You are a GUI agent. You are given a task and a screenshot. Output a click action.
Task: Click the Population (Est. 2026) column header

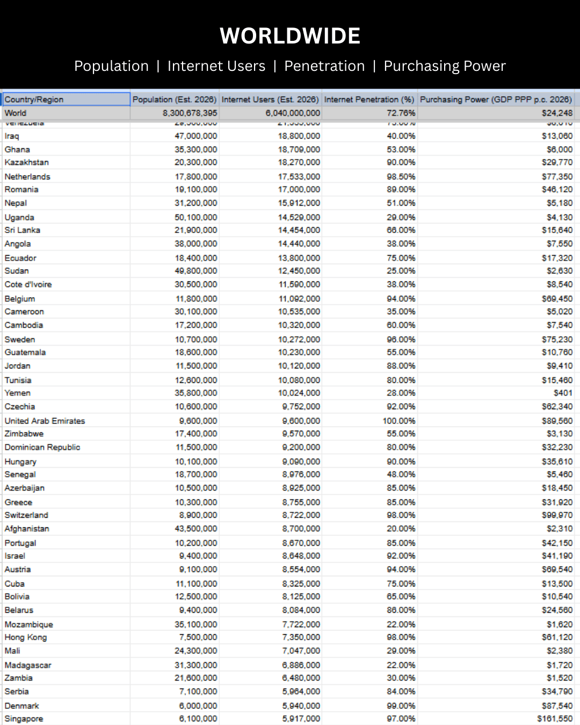click(x=175, y=99)
